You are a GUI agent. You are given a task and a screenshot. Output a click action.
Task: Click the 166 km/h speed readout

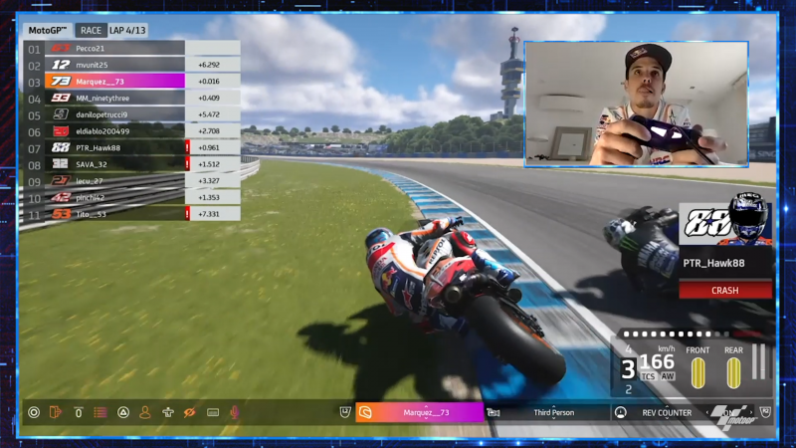coord(657,361)
